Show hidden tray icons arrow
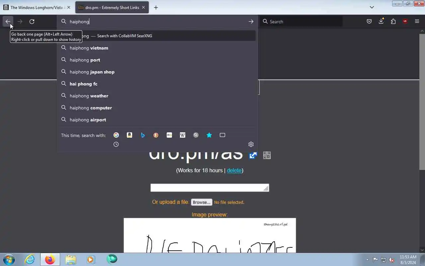Image resolution: width=425 pixels, height=266 pixels. tap(367, 260)
